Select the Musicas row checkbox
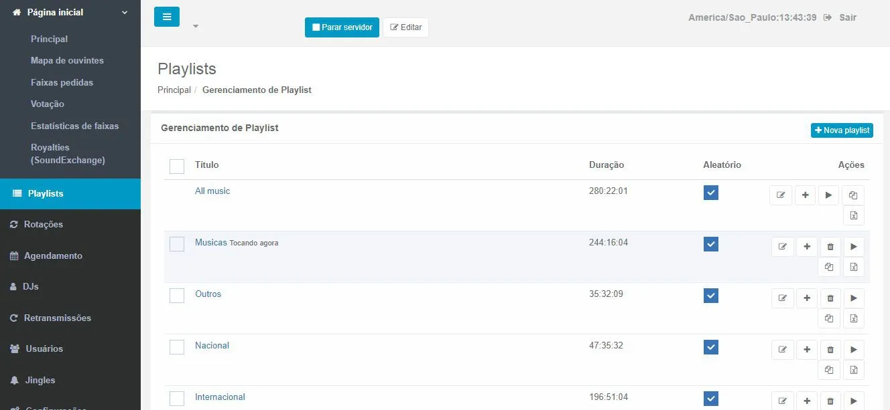This screenshot has width=890, height=410. 176,244
